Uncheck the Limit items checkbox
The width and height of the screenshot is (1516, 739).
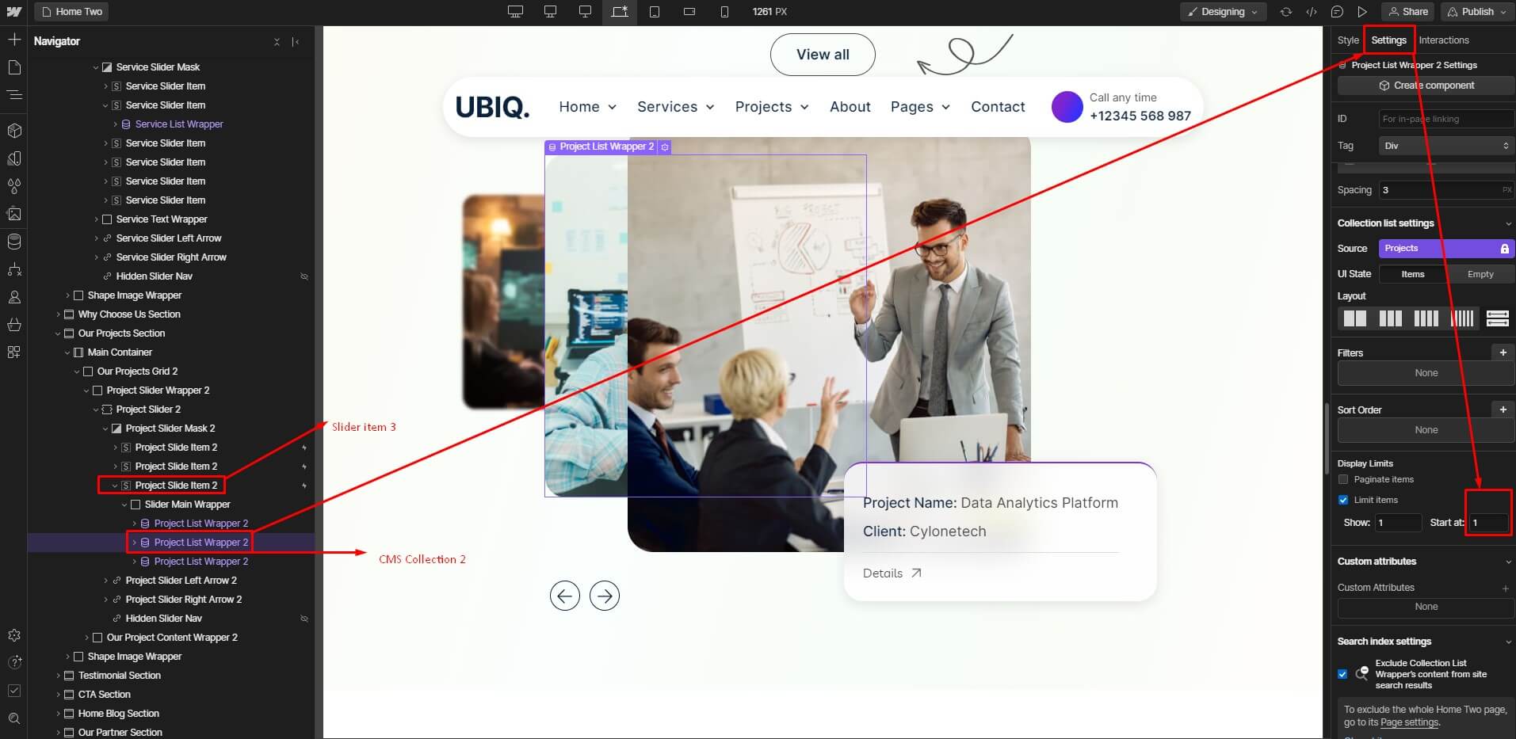pyautogui.click(x=1342, y=500)
